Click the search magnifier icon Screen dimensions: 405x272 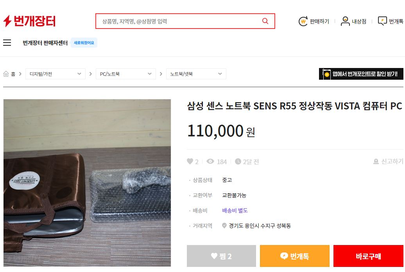265,21
